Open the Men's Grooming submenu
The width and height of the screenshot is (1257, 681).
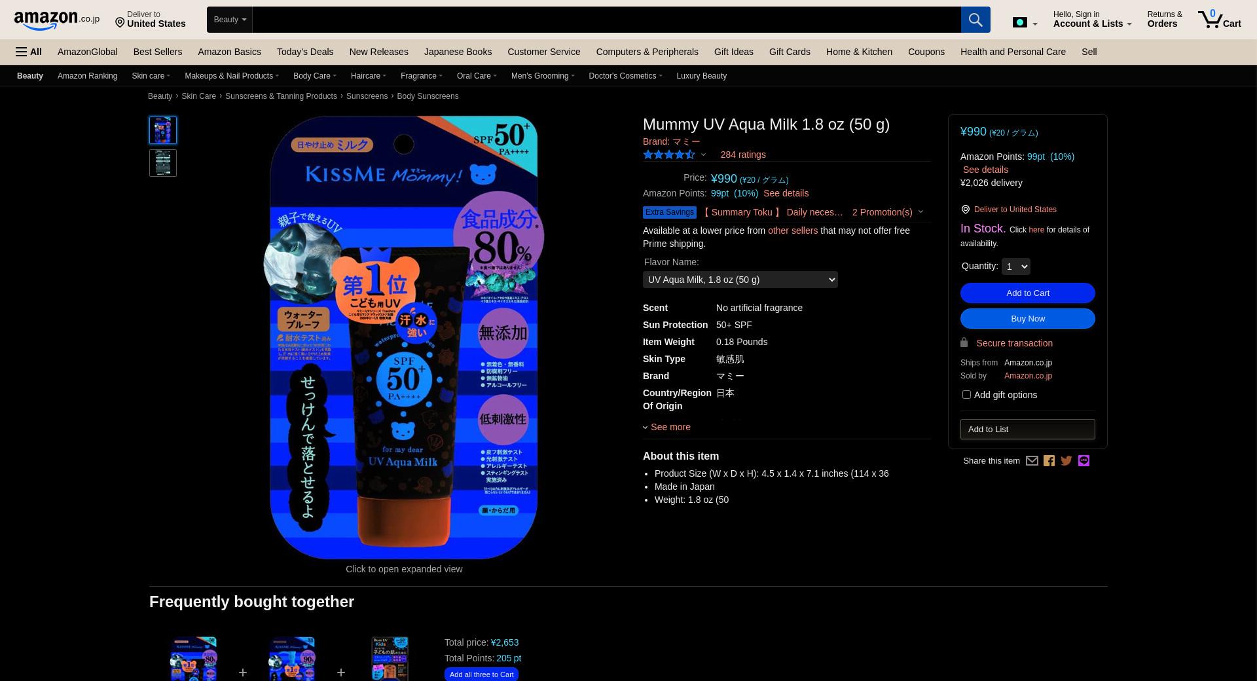coord(542,76)
